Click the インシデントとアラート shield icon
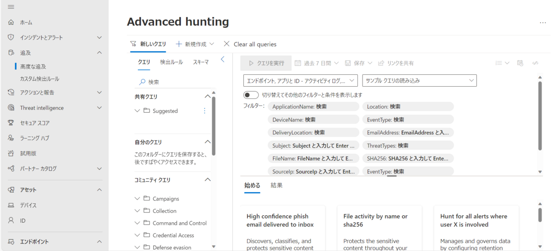The height and width of the screenshot is (251, 557). [11, 38]
